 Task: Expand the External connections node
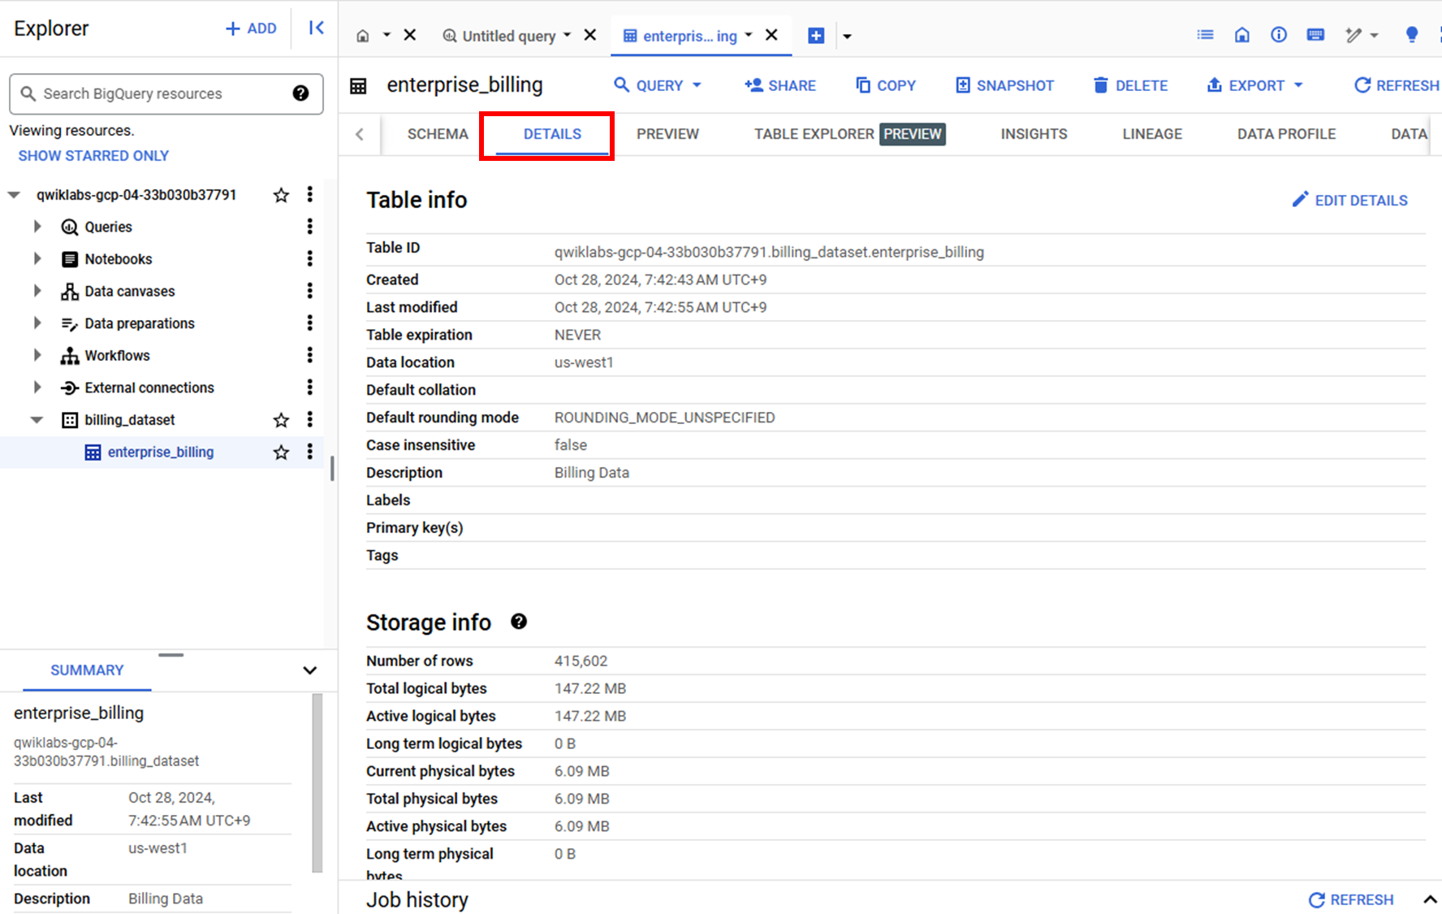[37, 388]
